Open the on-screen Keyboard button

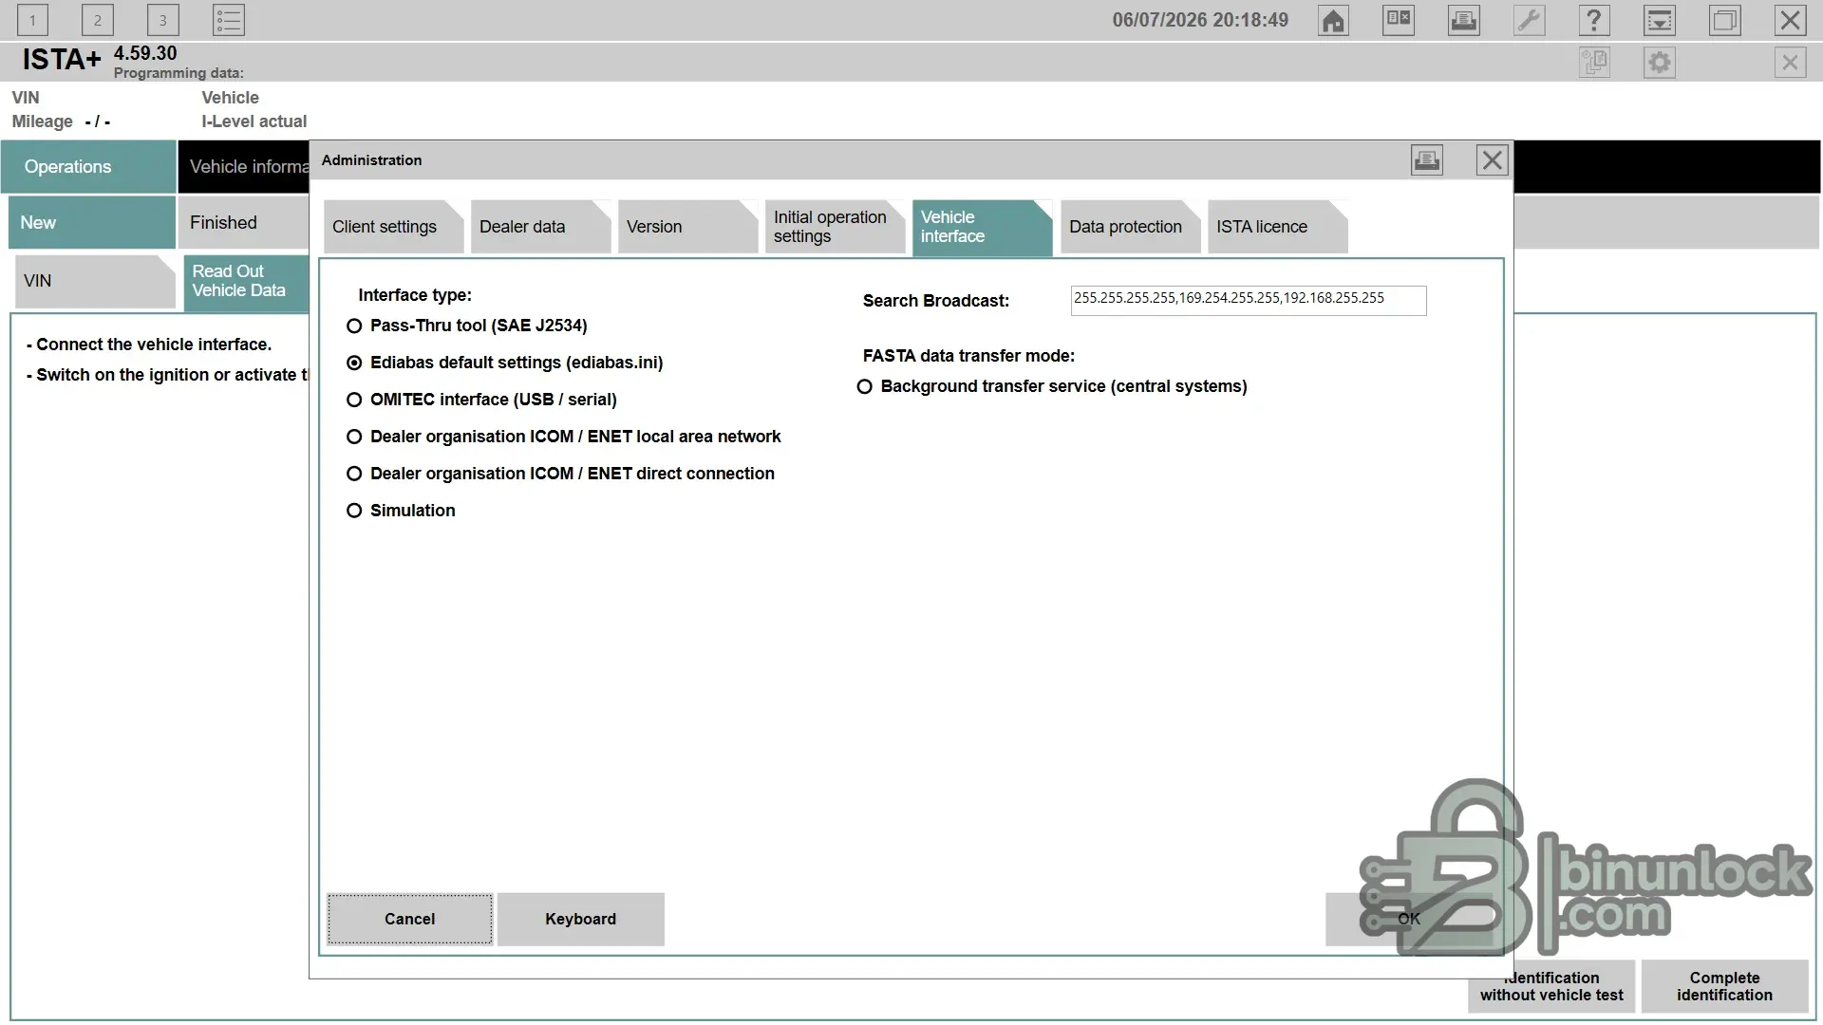point(580,919)
